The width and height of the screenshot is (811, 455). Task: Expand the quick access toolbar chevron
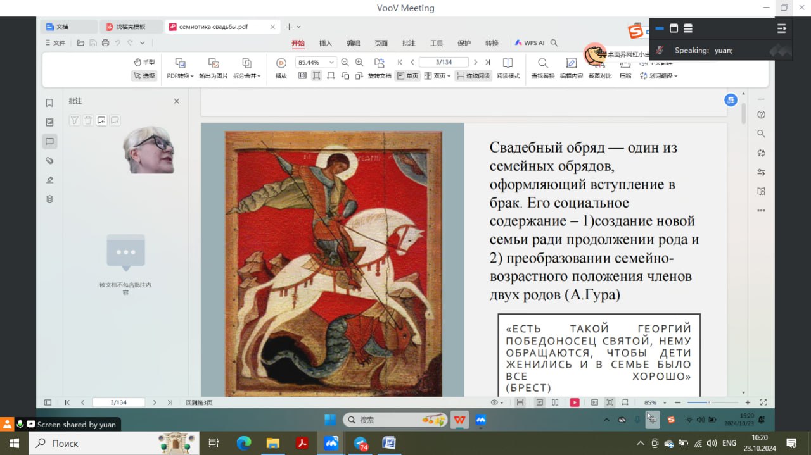point(143,43)
